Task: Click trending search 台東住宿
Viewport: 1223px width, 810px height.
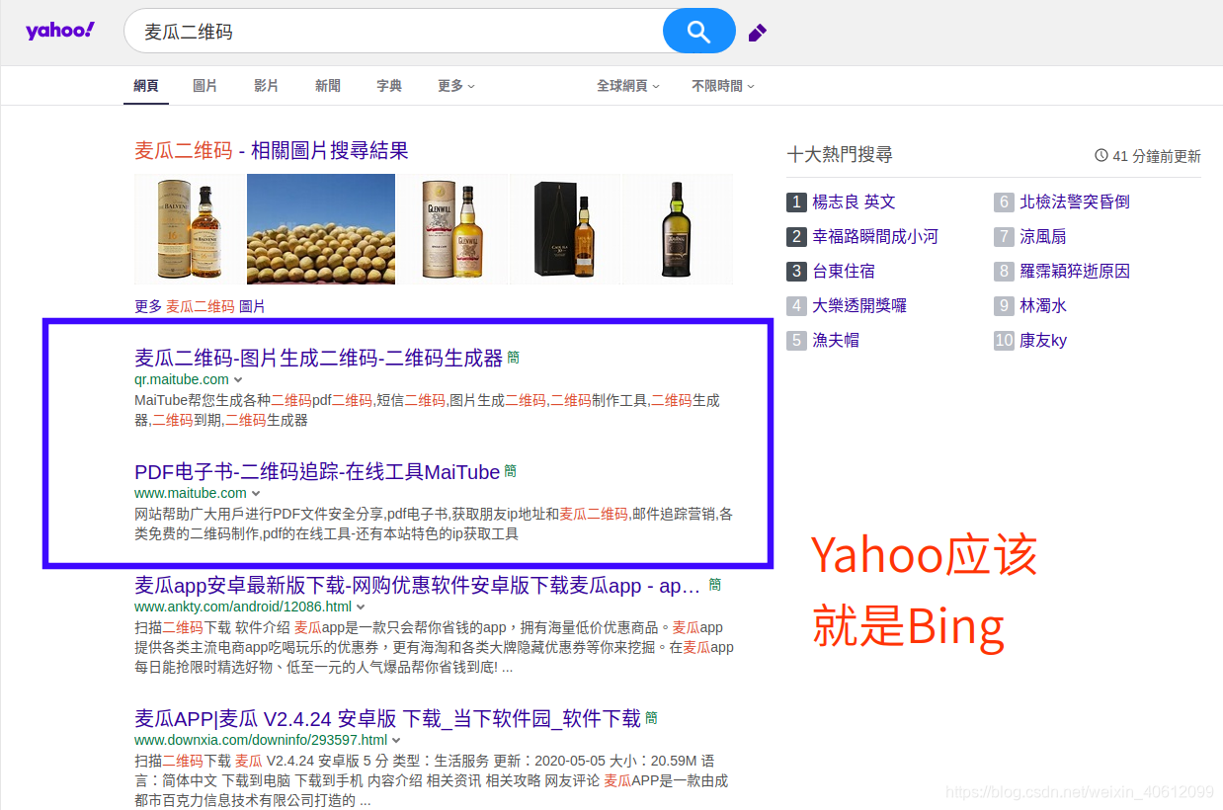Action: 844,272
